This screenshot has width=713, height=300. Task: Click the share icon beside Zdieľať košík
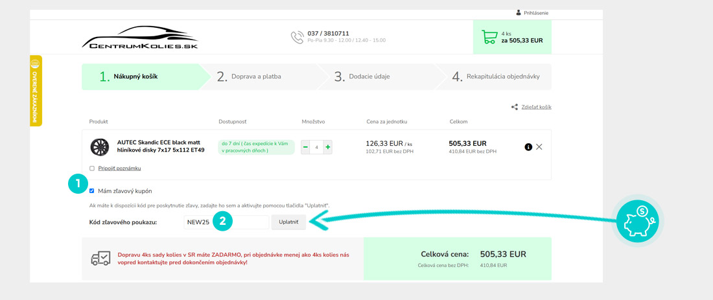tap(515, 107)
